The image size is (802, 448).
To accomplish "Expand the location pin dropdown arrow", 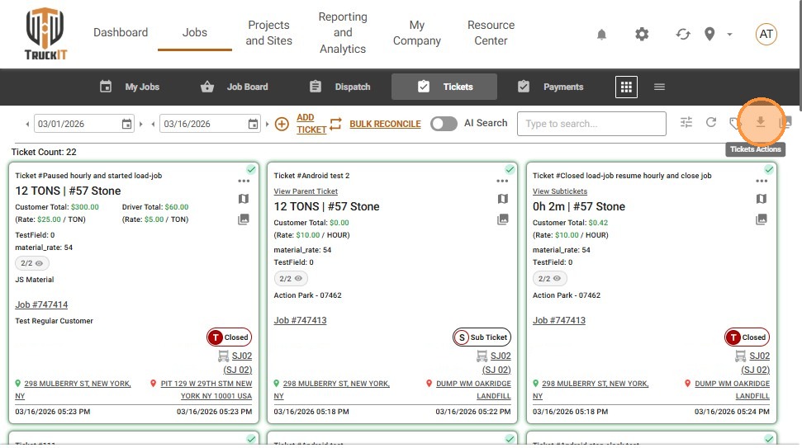I will [729, 34].
